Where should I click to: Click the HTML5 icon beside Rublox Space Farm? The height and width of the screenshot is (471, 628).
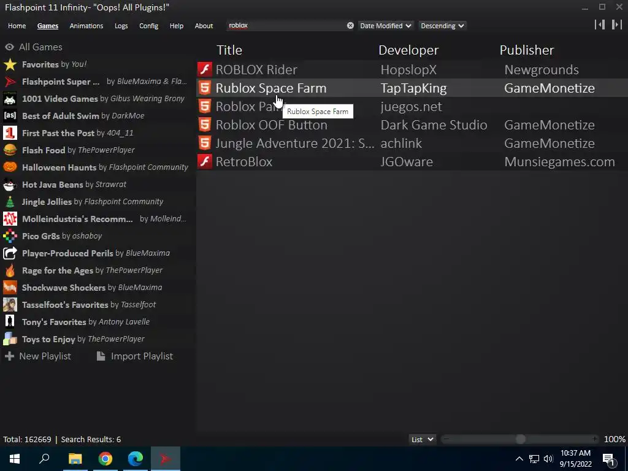(x=205, y=88)
